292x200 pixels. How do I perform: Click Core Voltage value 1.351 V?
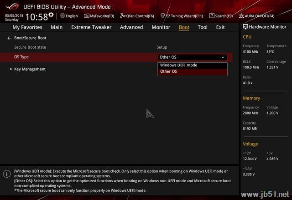click(272, 67)
